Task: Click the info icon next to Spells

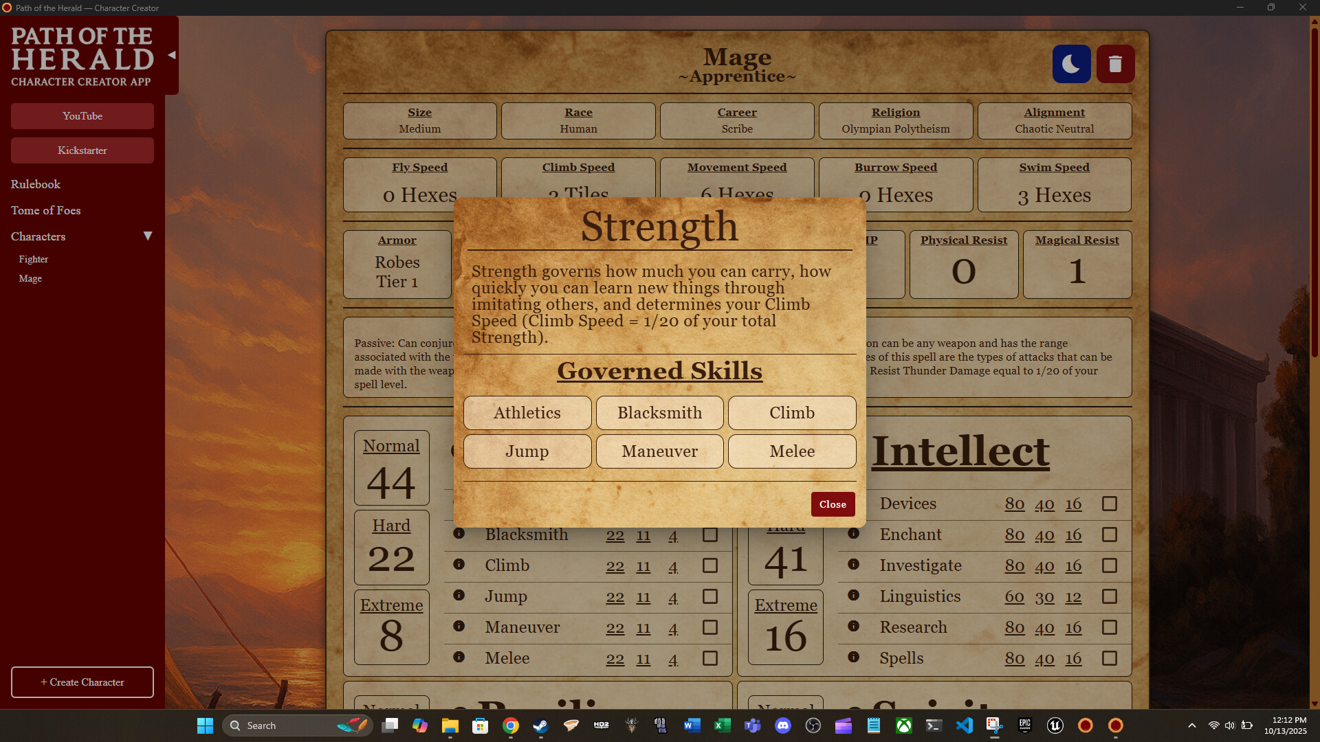Action: tap(854, 657)
